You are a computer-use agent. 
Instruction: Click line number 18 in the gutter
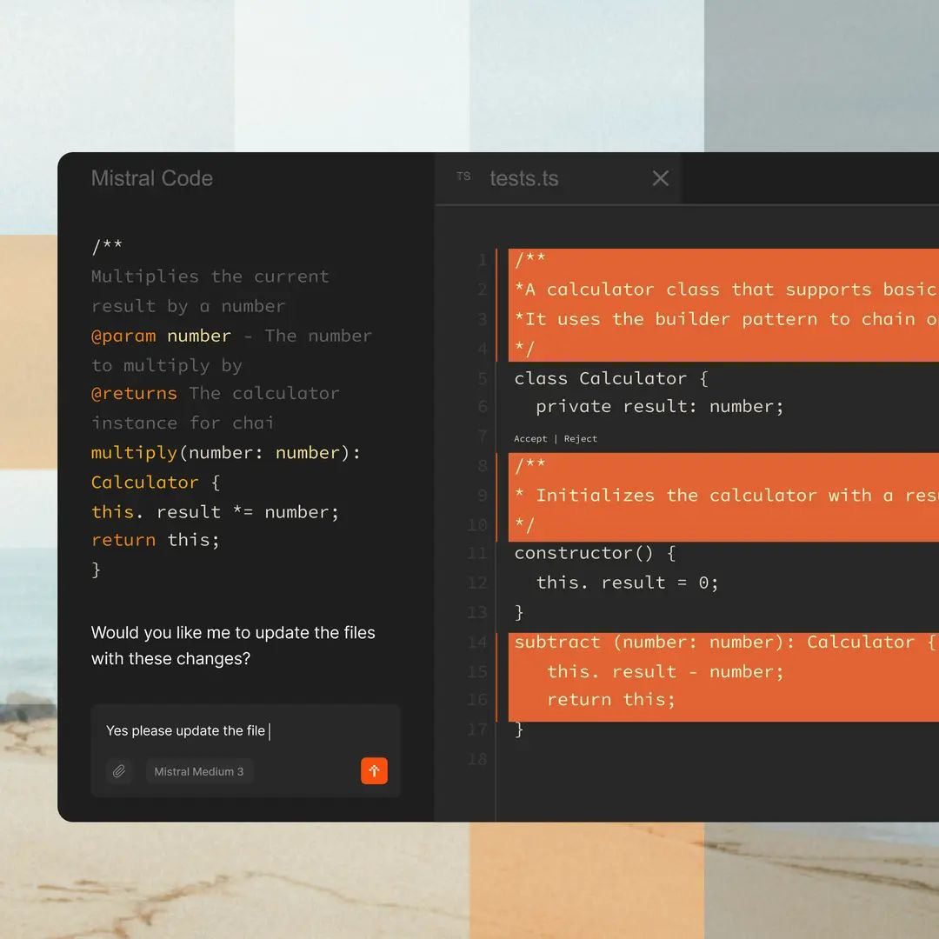pos(477,759)
